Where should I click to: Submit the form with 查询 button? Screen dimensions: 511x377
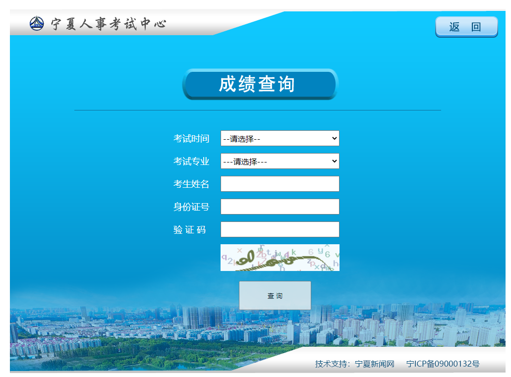click(x=275, y=296)
